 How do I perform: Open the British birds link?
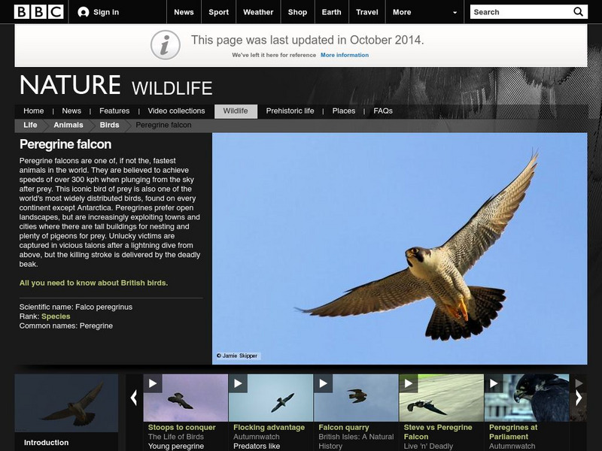[x=93, y=283]
